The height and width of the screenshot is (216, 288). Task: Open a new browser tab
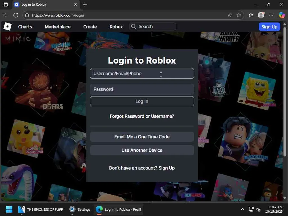coord(85,4)
